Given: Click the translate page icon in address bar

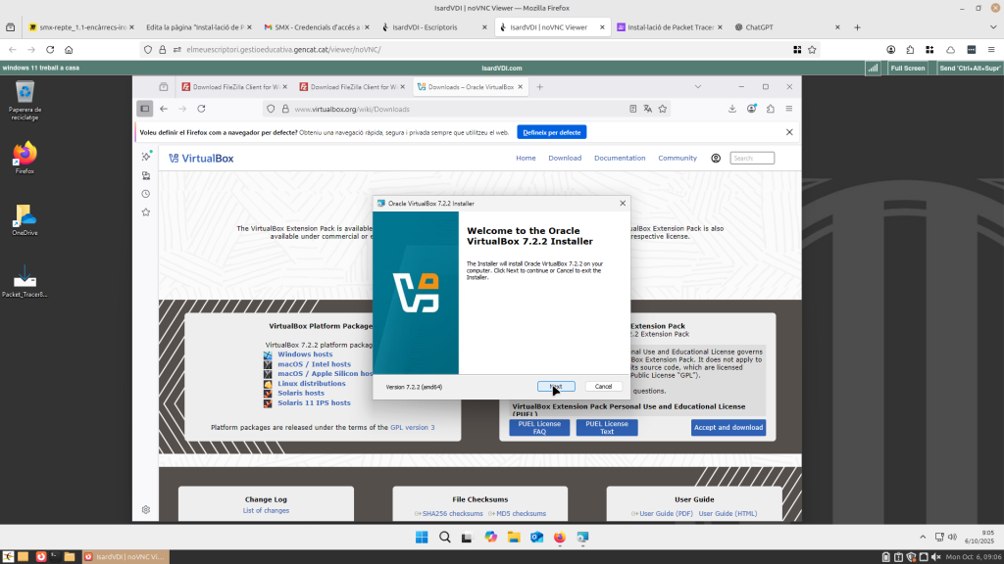Looking at the screenshot, I should tap(647, 109).
